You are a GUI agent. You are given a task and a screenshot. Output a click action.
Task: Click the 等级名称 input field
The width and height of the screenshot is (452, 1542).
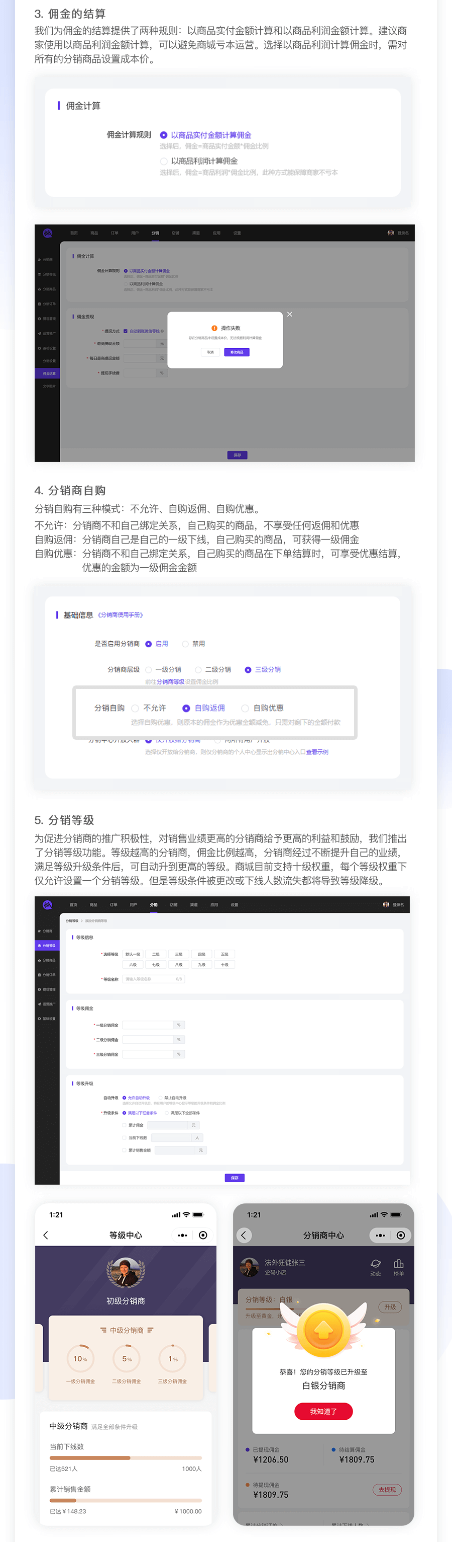click(x=154, y=979)
